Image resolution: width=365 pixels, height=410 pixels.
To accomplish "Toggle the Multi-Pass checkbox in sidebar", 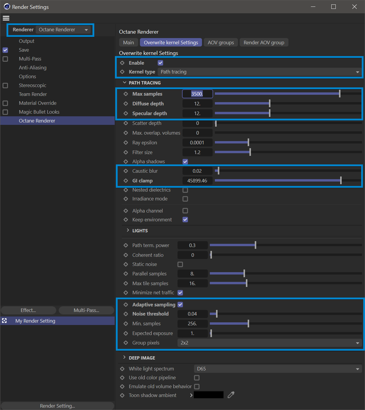I will [x=5, y=59].
